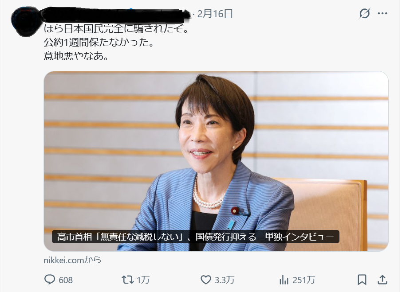Click the 608 reply count
The image size is (402, 292).
(x=66, y=280)
